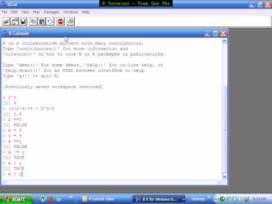Open the R for Windows taskbar group
This screenshot has height=204, width=272.
(159, 199)
